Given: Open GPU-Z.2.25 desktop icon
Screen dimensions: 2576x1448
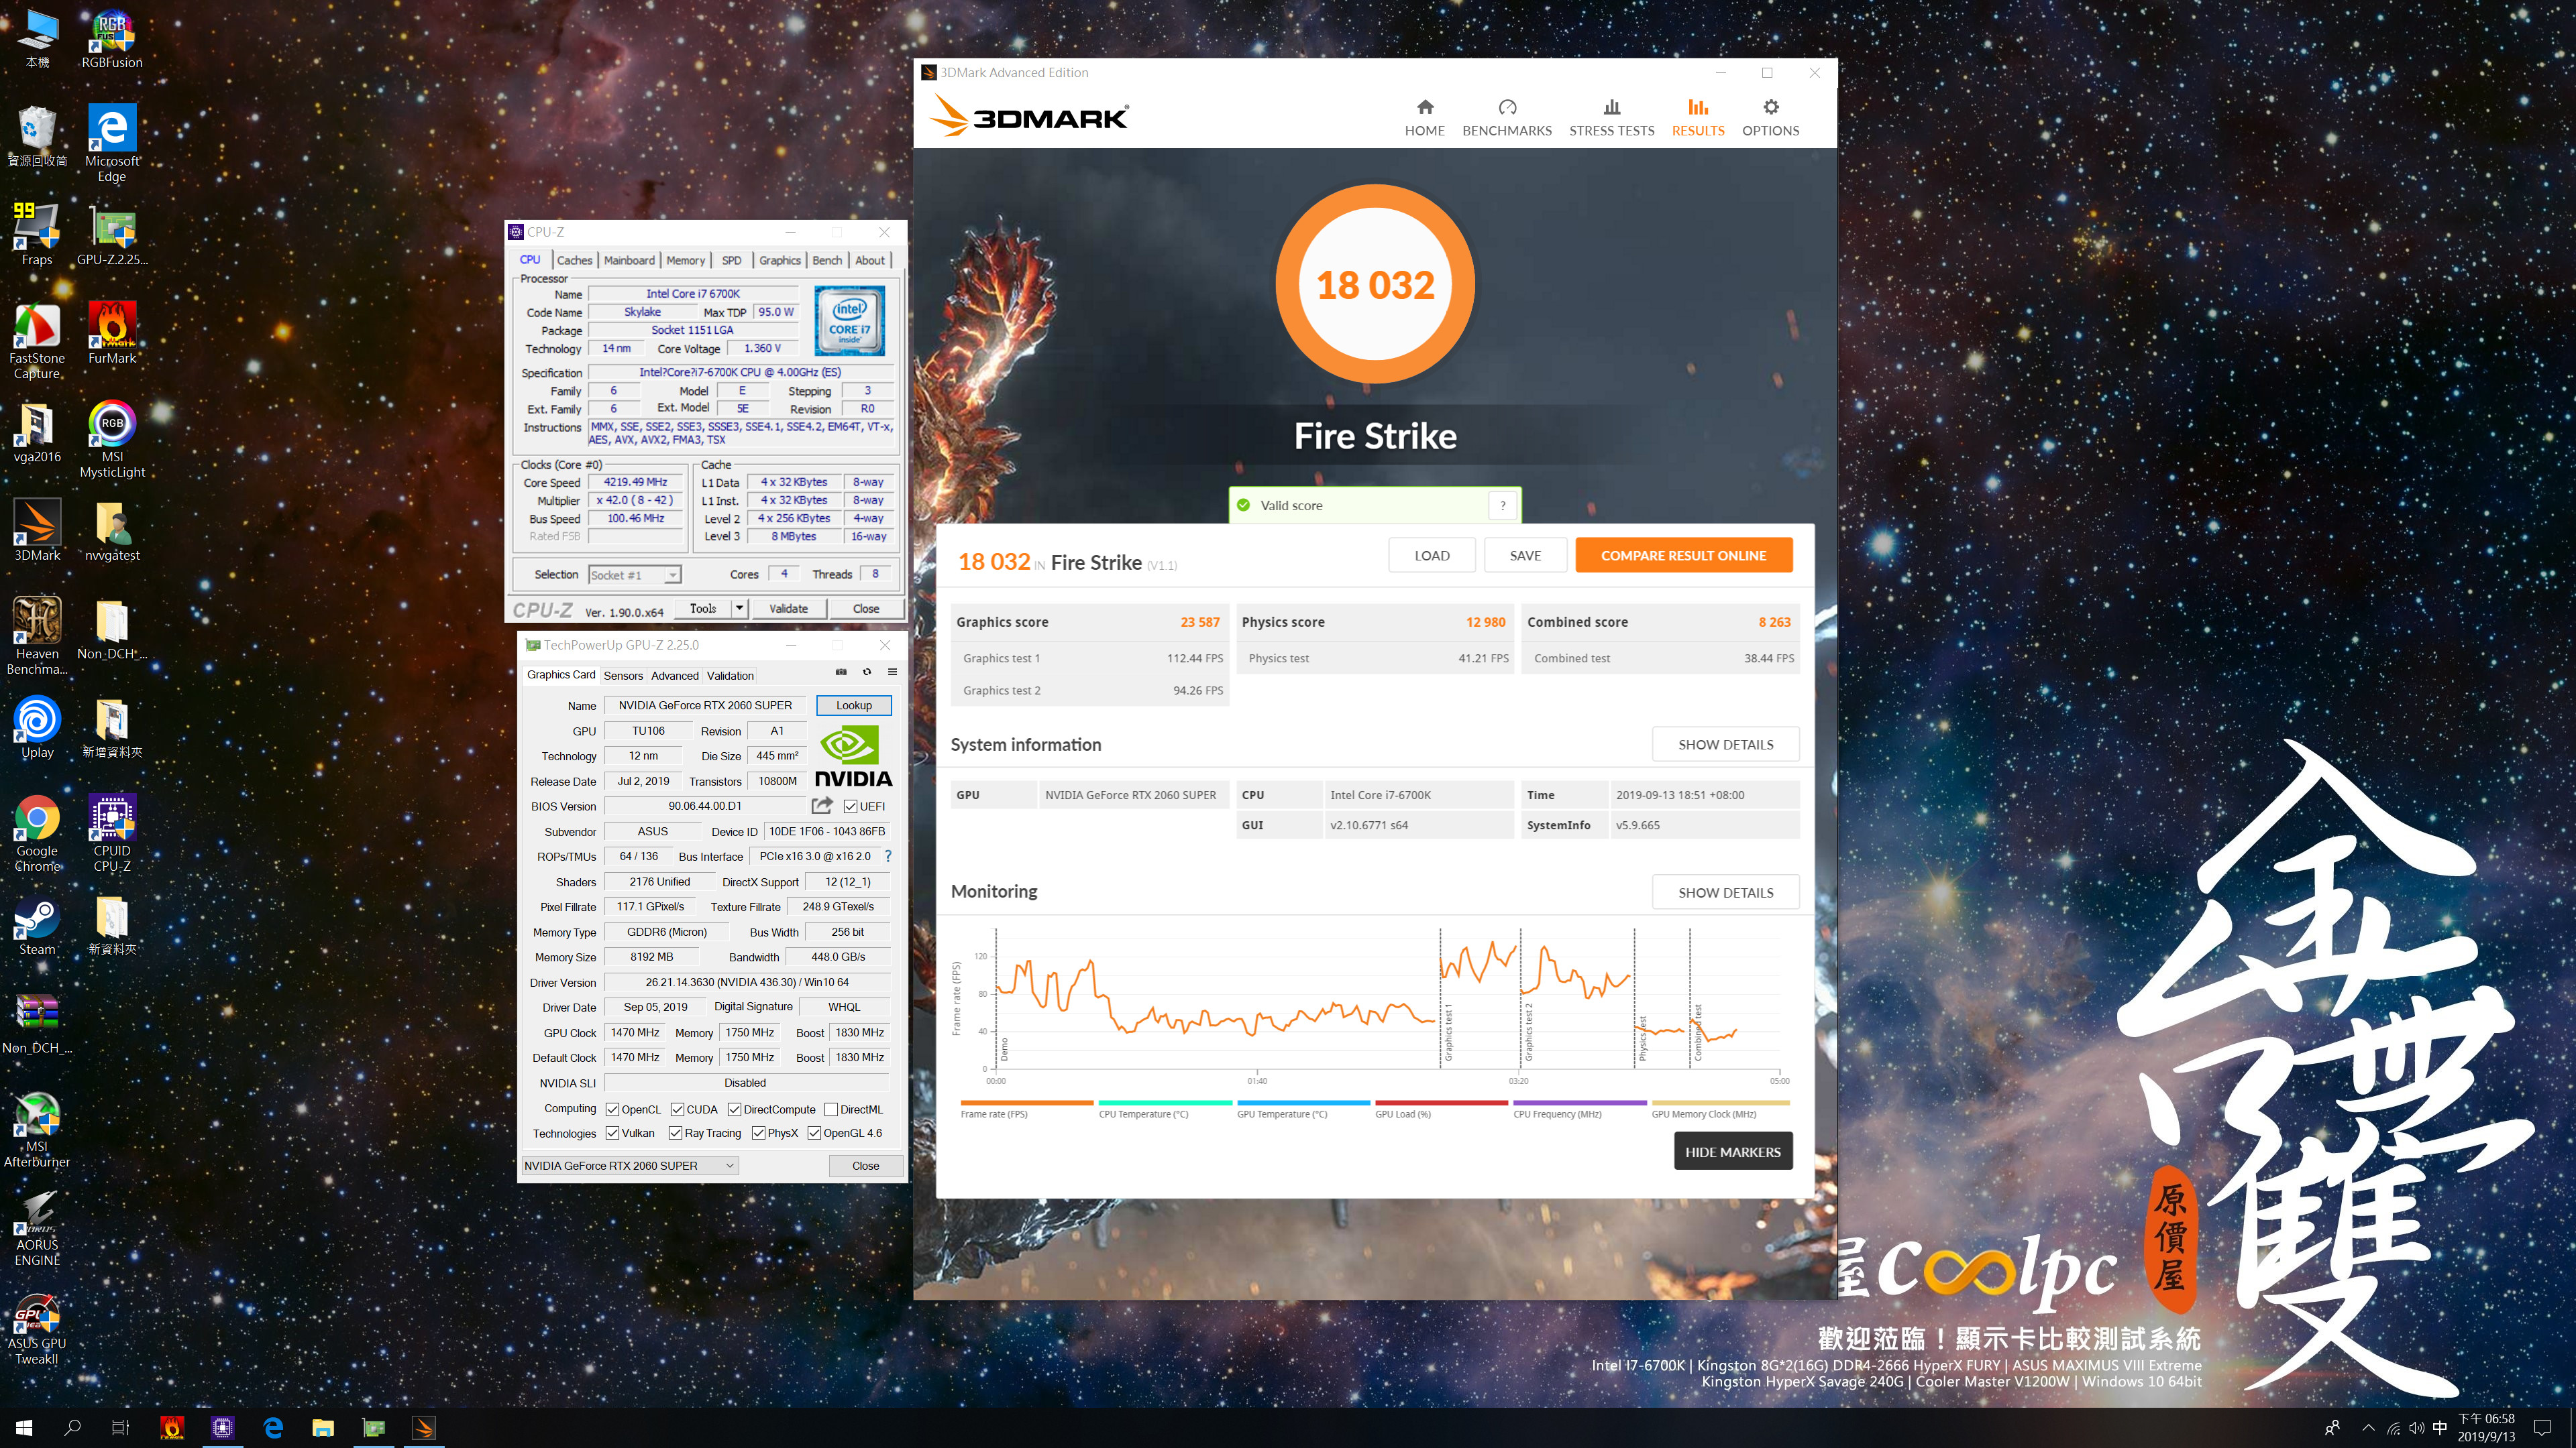Looking at the screenshot, I should click(x=112, y=235).
